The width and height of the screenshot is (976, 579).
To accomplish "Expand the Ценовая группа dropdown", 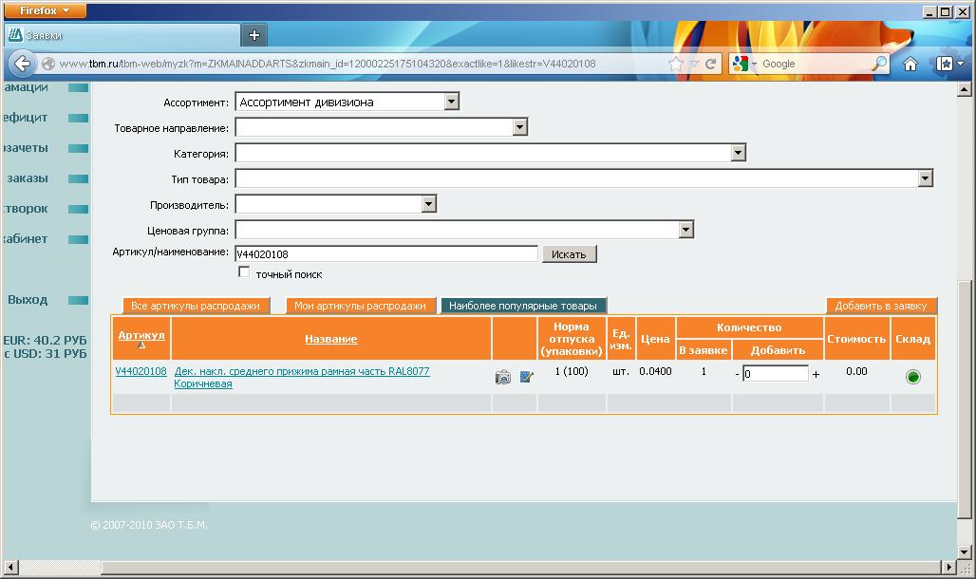I will [x=685, y=230].
